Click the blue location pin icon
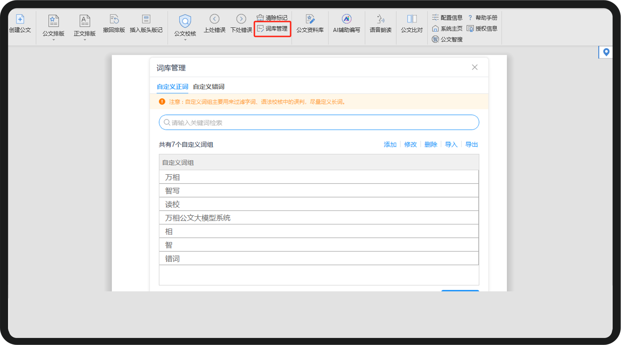This screenshot has width=621, height=345. click(606, 52)
